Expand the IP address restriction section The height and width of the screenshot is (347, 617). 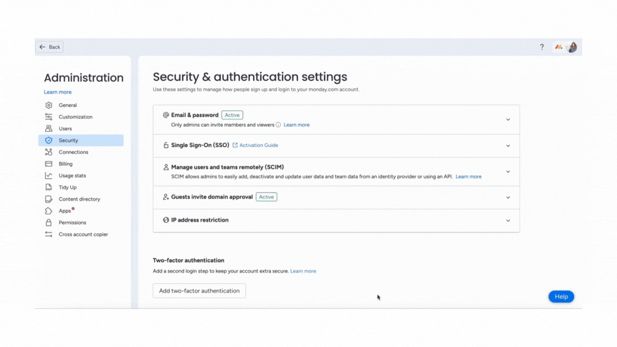point(508,220)
